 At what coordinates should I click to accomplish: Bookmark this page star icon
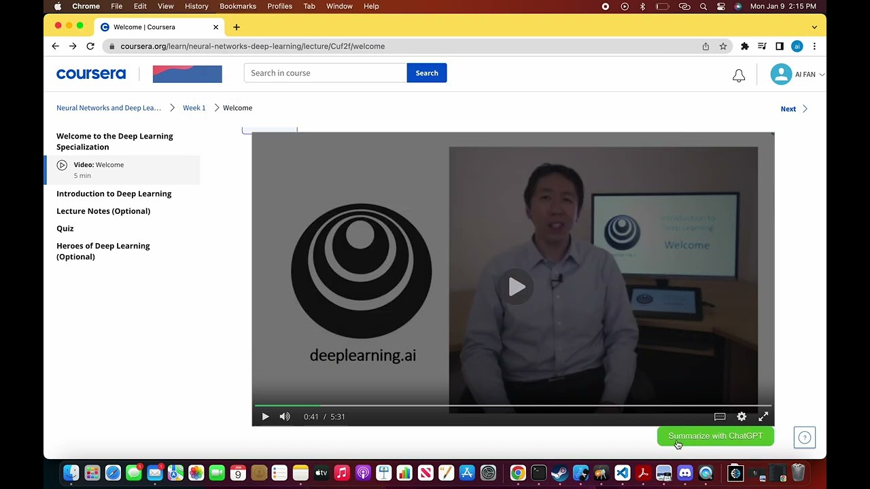(723, 46)
